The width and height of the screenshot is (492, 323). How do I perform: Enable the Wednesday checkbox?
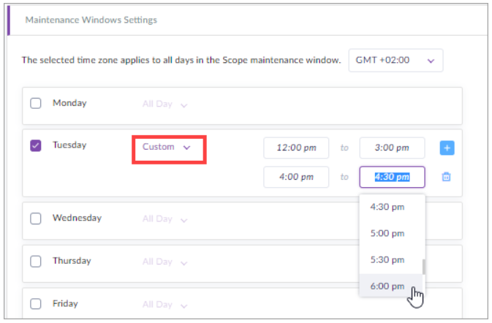(x=36, y=218)
